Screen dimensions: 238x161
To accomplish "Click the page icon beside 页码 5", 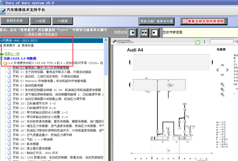I will click(x=9, y=81).
